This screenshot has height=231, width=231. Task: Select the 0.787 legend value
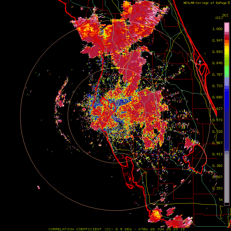[x=217, y=74]
